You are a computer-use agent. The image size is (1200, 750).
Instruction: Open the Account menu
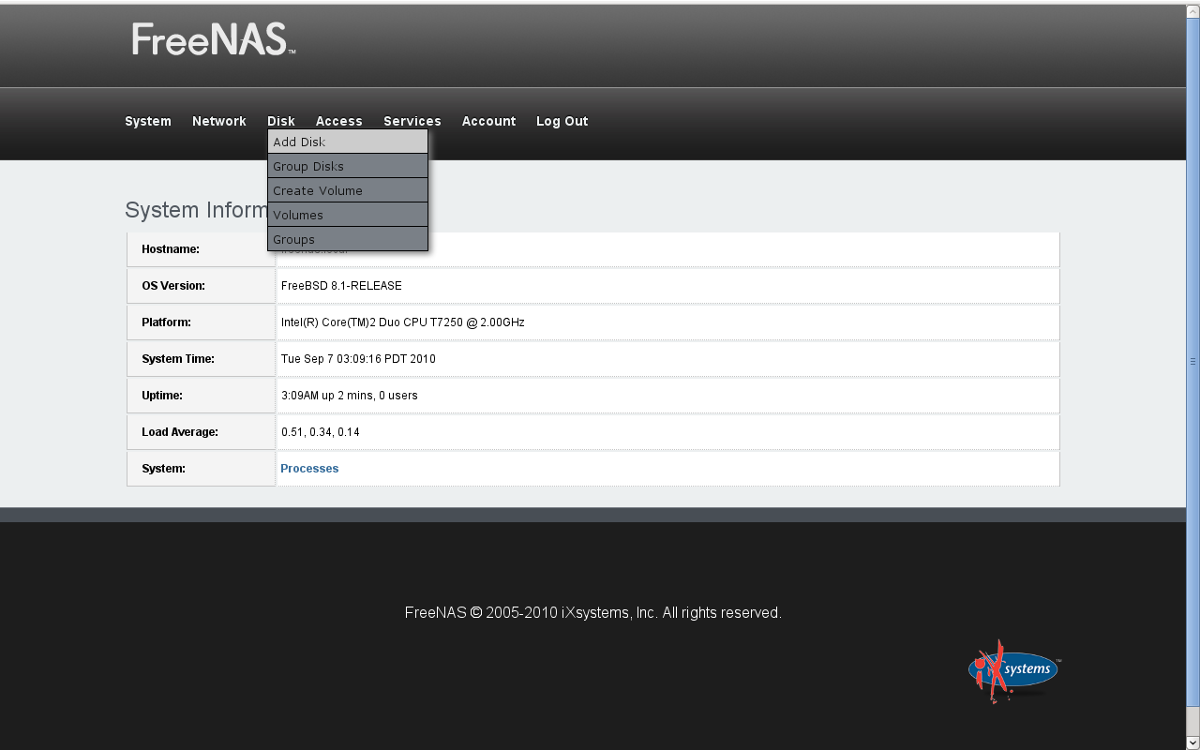(488, 121)
